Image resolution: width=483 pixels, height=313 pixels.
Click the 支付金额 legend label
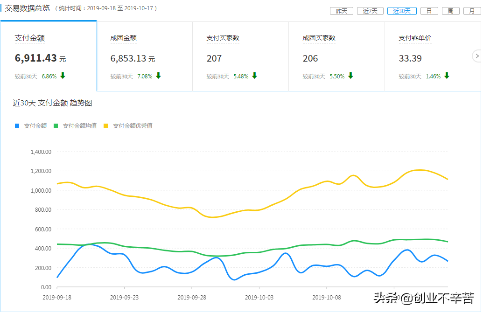[x=35, y=125]
